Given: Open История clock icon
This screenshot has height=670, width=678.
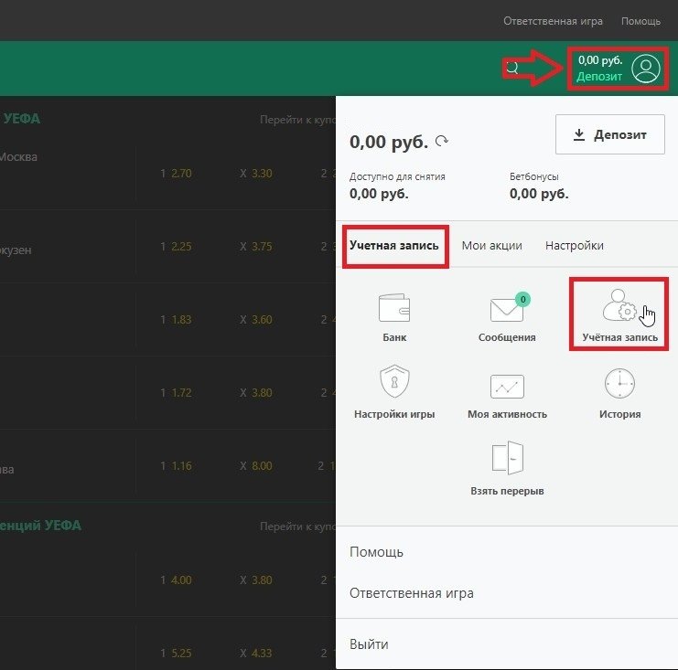Looking at the screenshot, I should click(619, 385).
